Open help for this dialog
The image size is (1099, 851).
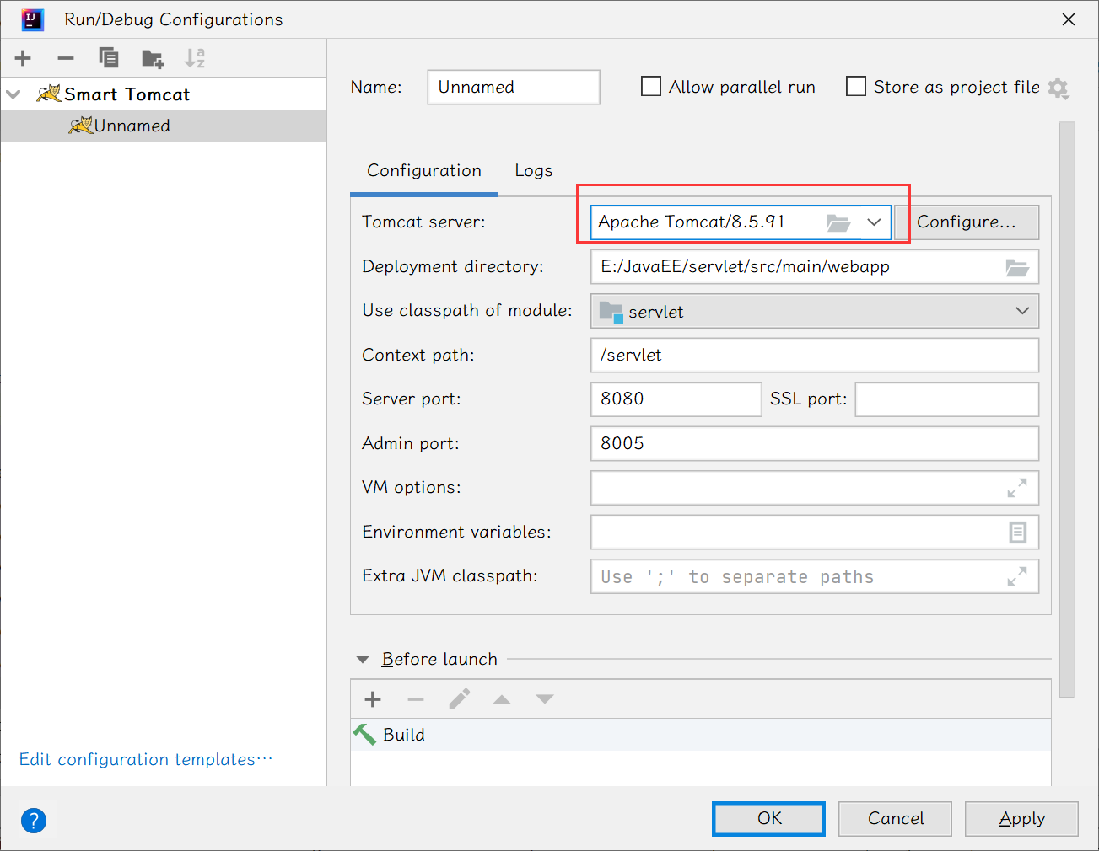tap(34, 821)
